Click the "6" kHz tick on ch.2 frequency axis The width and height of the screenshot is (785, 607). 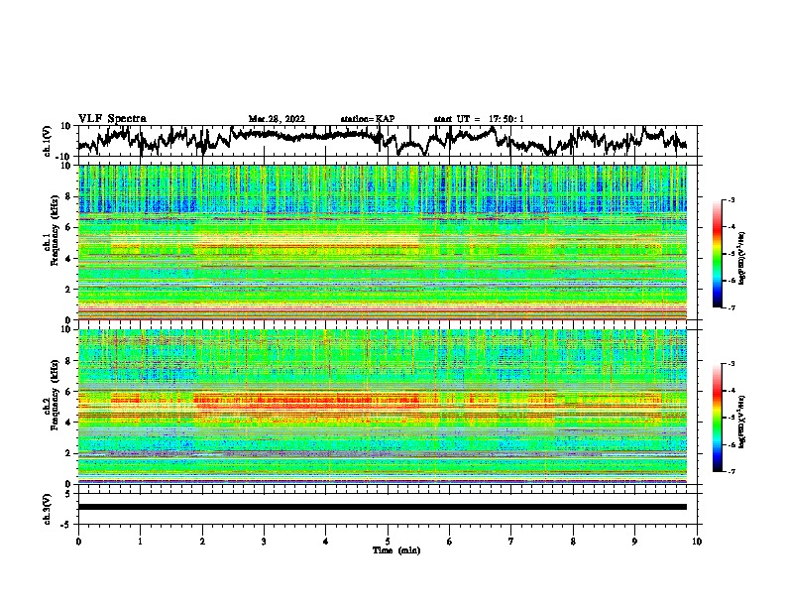click(x=68, y=392)
